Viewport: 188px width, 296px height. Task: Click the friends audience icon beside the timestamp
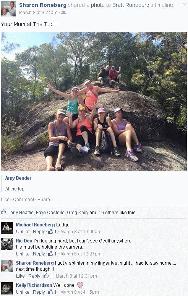tap(63, 13)
